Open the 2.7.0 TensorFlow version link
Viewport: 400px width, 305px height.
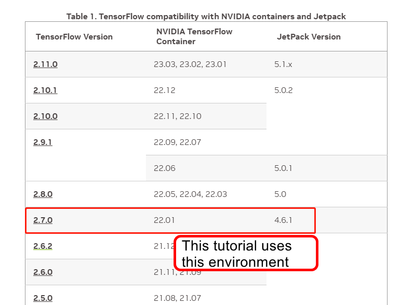(x=43, y=220)
